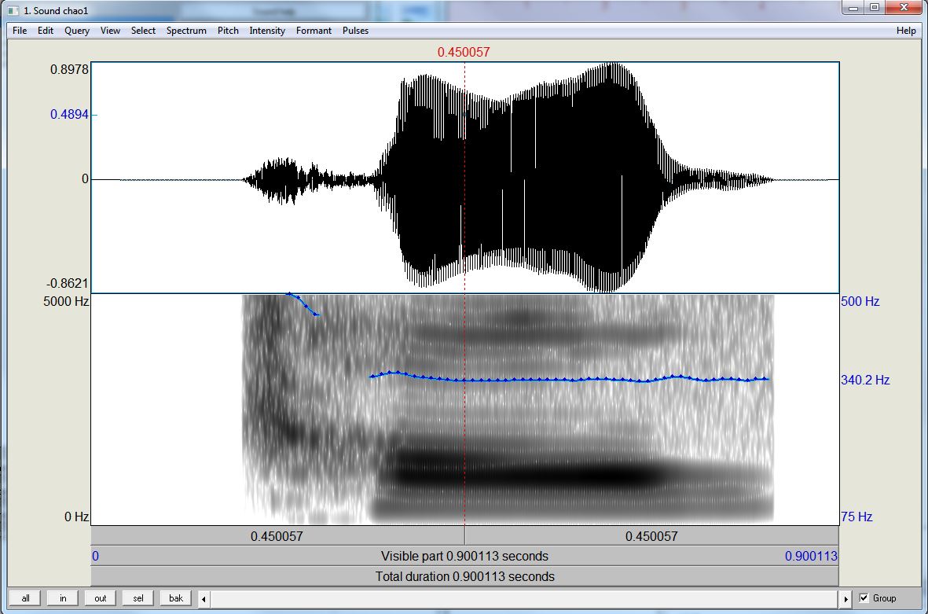Image resolution: width=928 pixels, height=614 pixels.
Task: Open the View menu
Action: 110,31
